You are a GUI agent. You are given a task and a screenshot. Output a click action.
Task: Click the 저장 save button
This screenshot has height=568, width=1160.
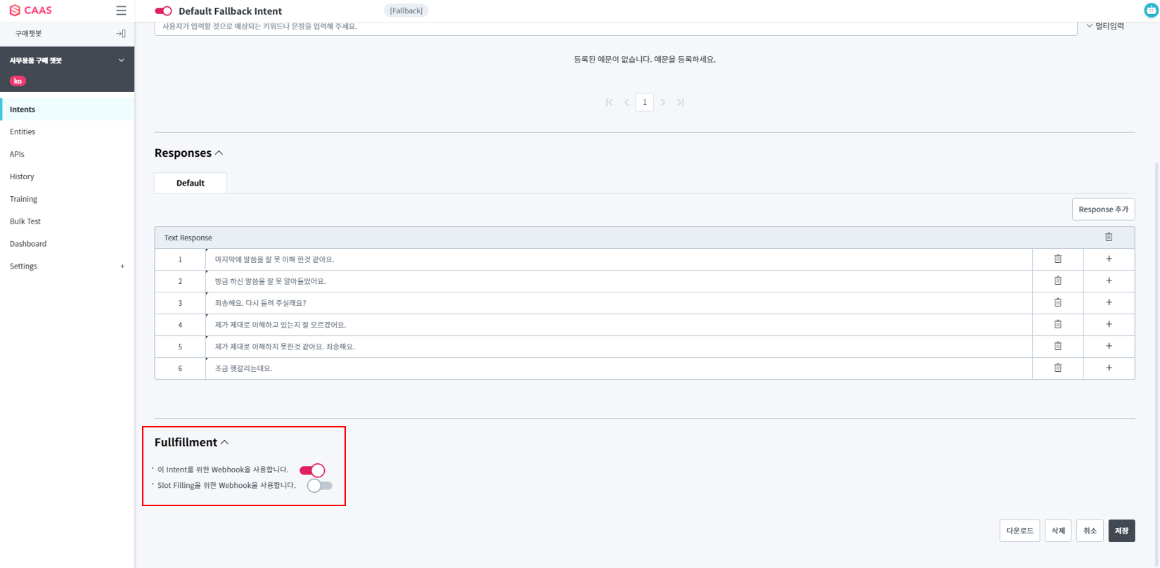coord(1121,531)
